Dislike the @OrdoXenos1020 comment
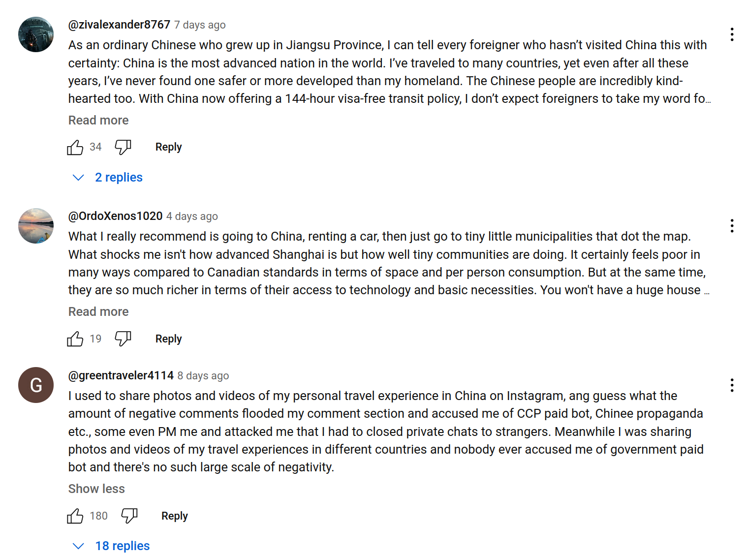Screen dimensions: 746x556 (123, 339)
